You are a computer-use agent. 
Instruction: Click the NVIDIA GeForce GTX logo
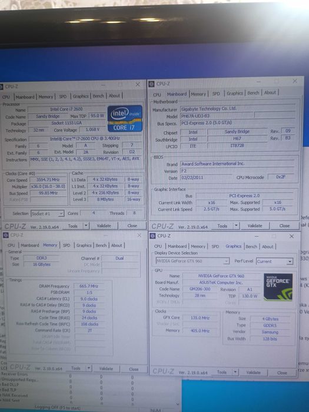pyautogui.click(x=278, y=287)
